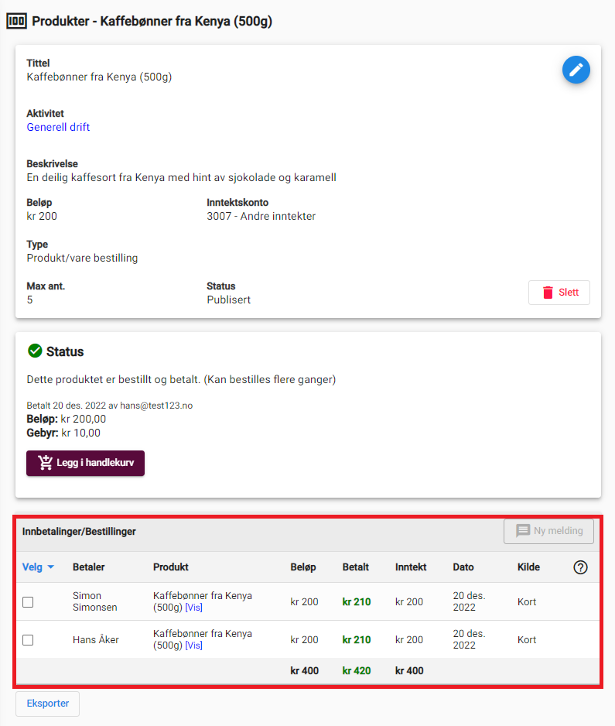Click the Inntekt column header
Screen dimensions: 615x726
[x=411, y=567]
